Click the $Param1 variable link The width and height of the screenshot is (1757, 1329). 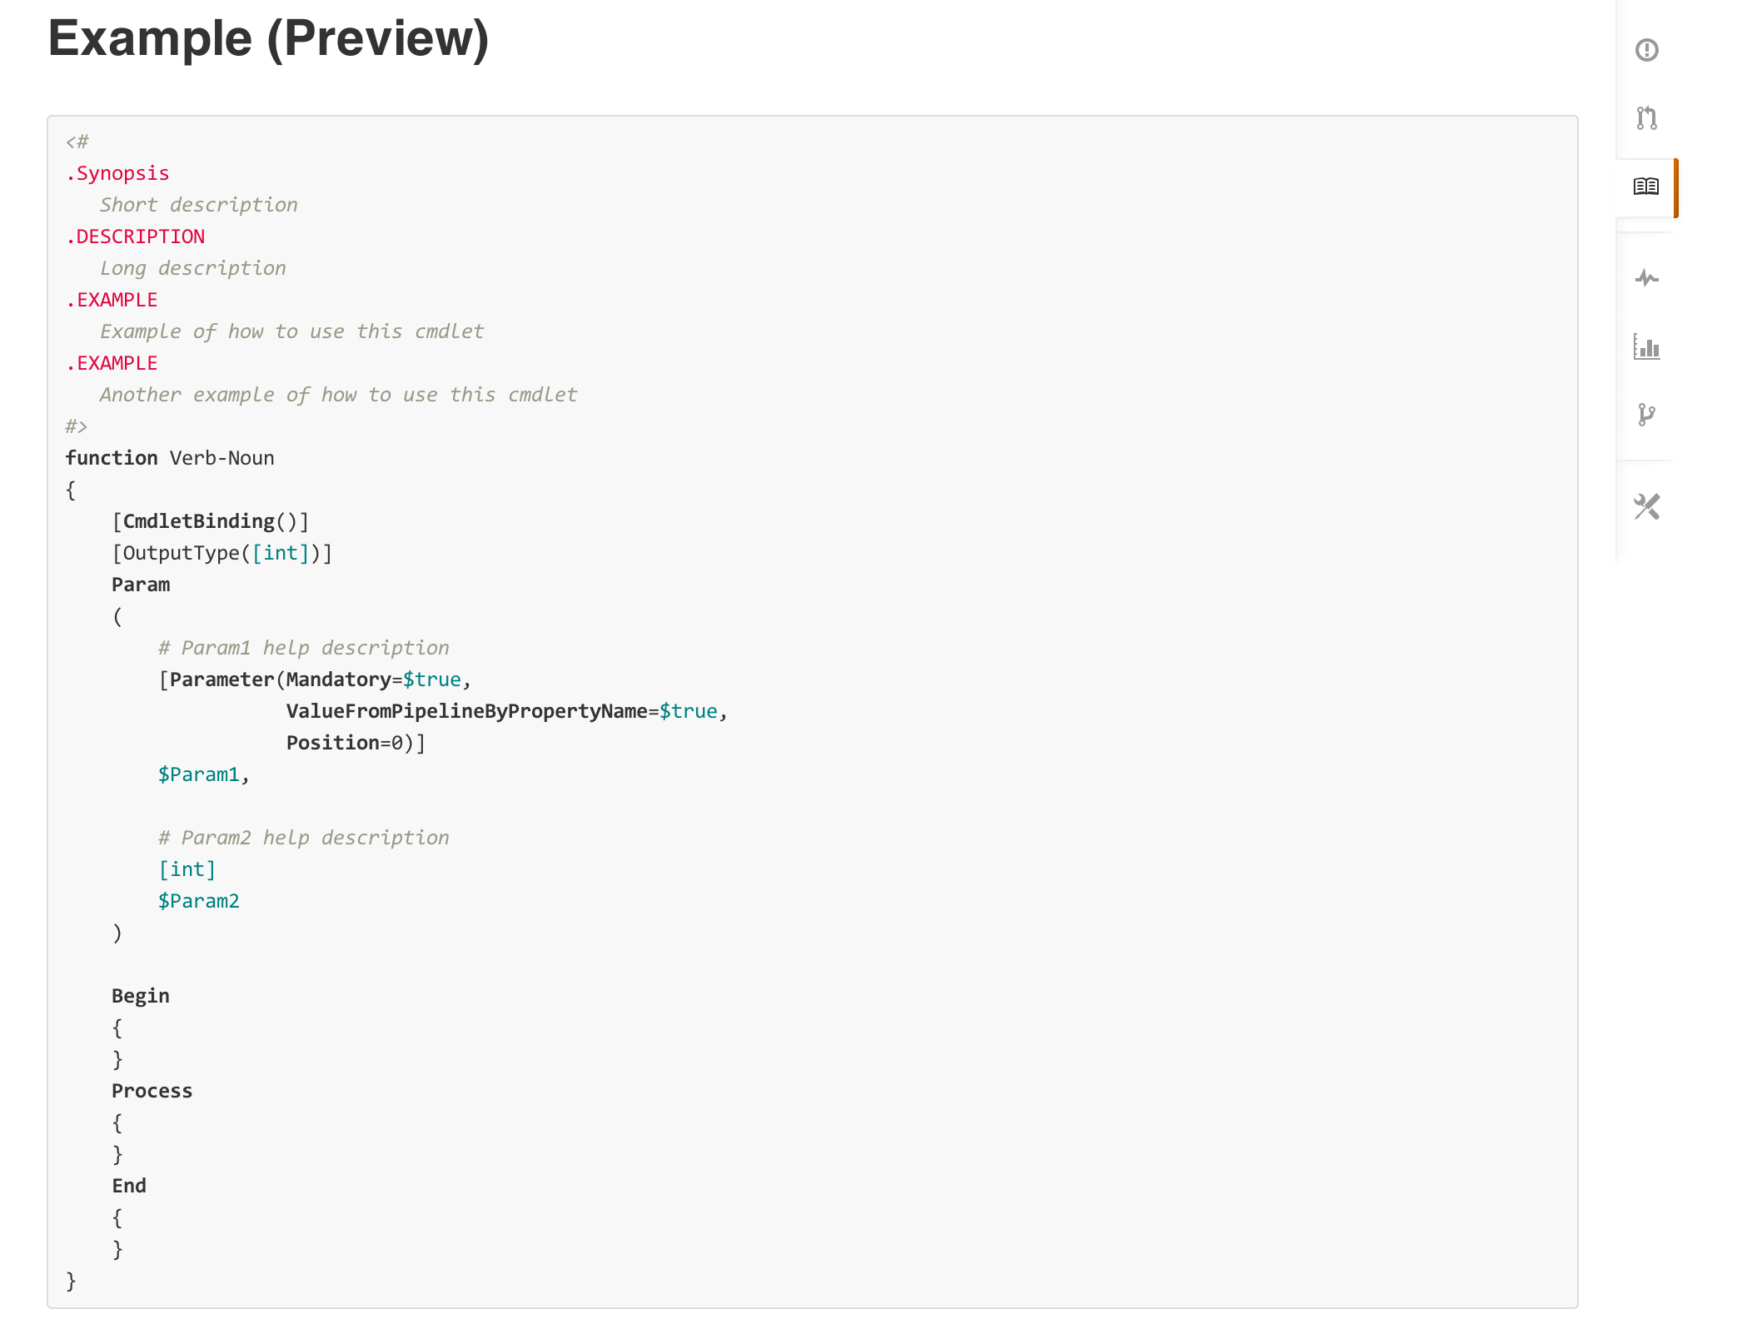click(x=200, y=774)
